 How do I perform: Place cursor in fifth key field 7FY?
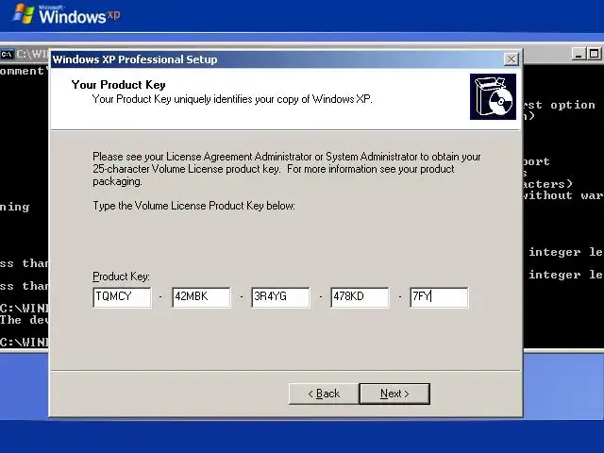(x=439, y=297)
